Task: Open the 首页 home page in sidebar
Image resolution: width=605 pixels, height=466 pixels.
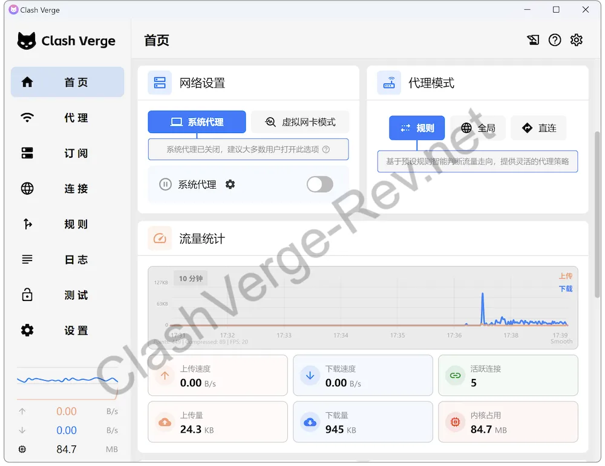Action: tap(68, 82)
